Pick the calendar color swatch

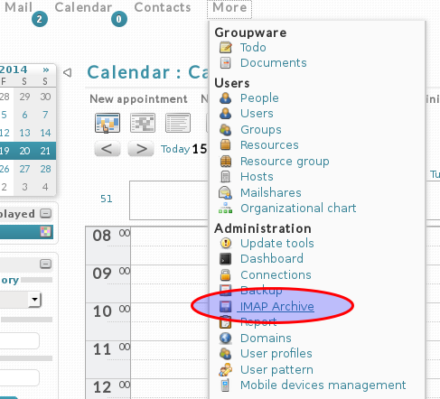pos(46,232)
